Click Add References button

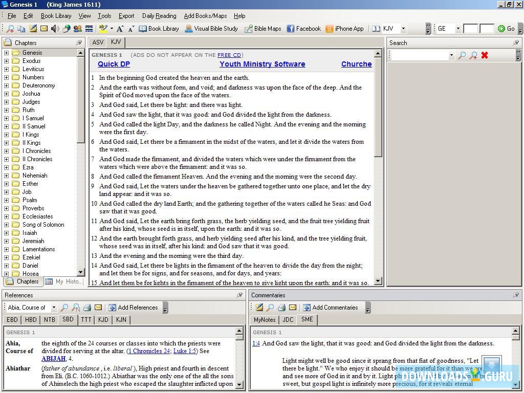(134, 308)
